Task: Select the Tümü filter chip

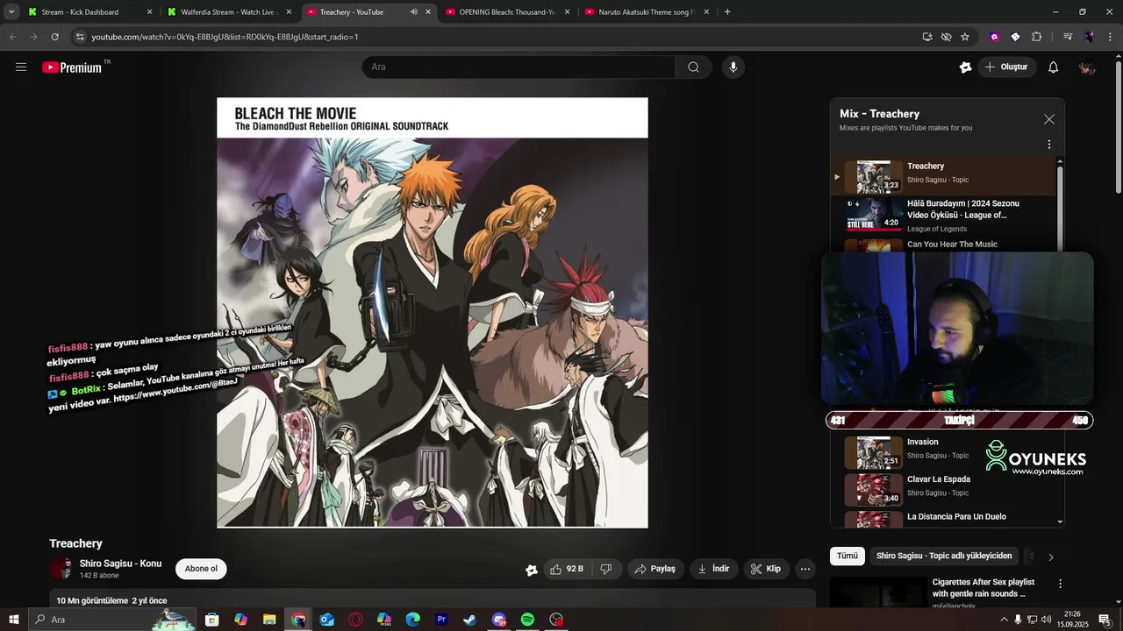Action: (x=848, y=556)
